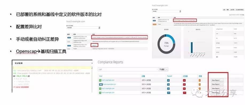245x105 pixels.
Task: Click the 返回 button on the top-right host3 report
Action: tap(224, 10)
